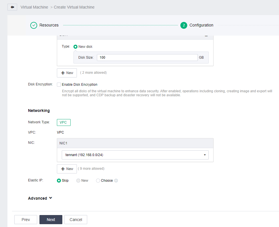Add a new NIC with plus button

pos(67,169)
